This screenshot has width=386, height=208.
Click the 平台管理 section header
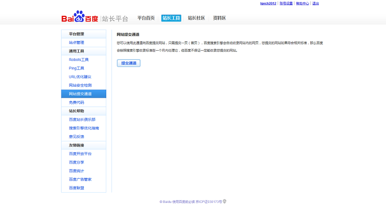(x=84, y=34)
